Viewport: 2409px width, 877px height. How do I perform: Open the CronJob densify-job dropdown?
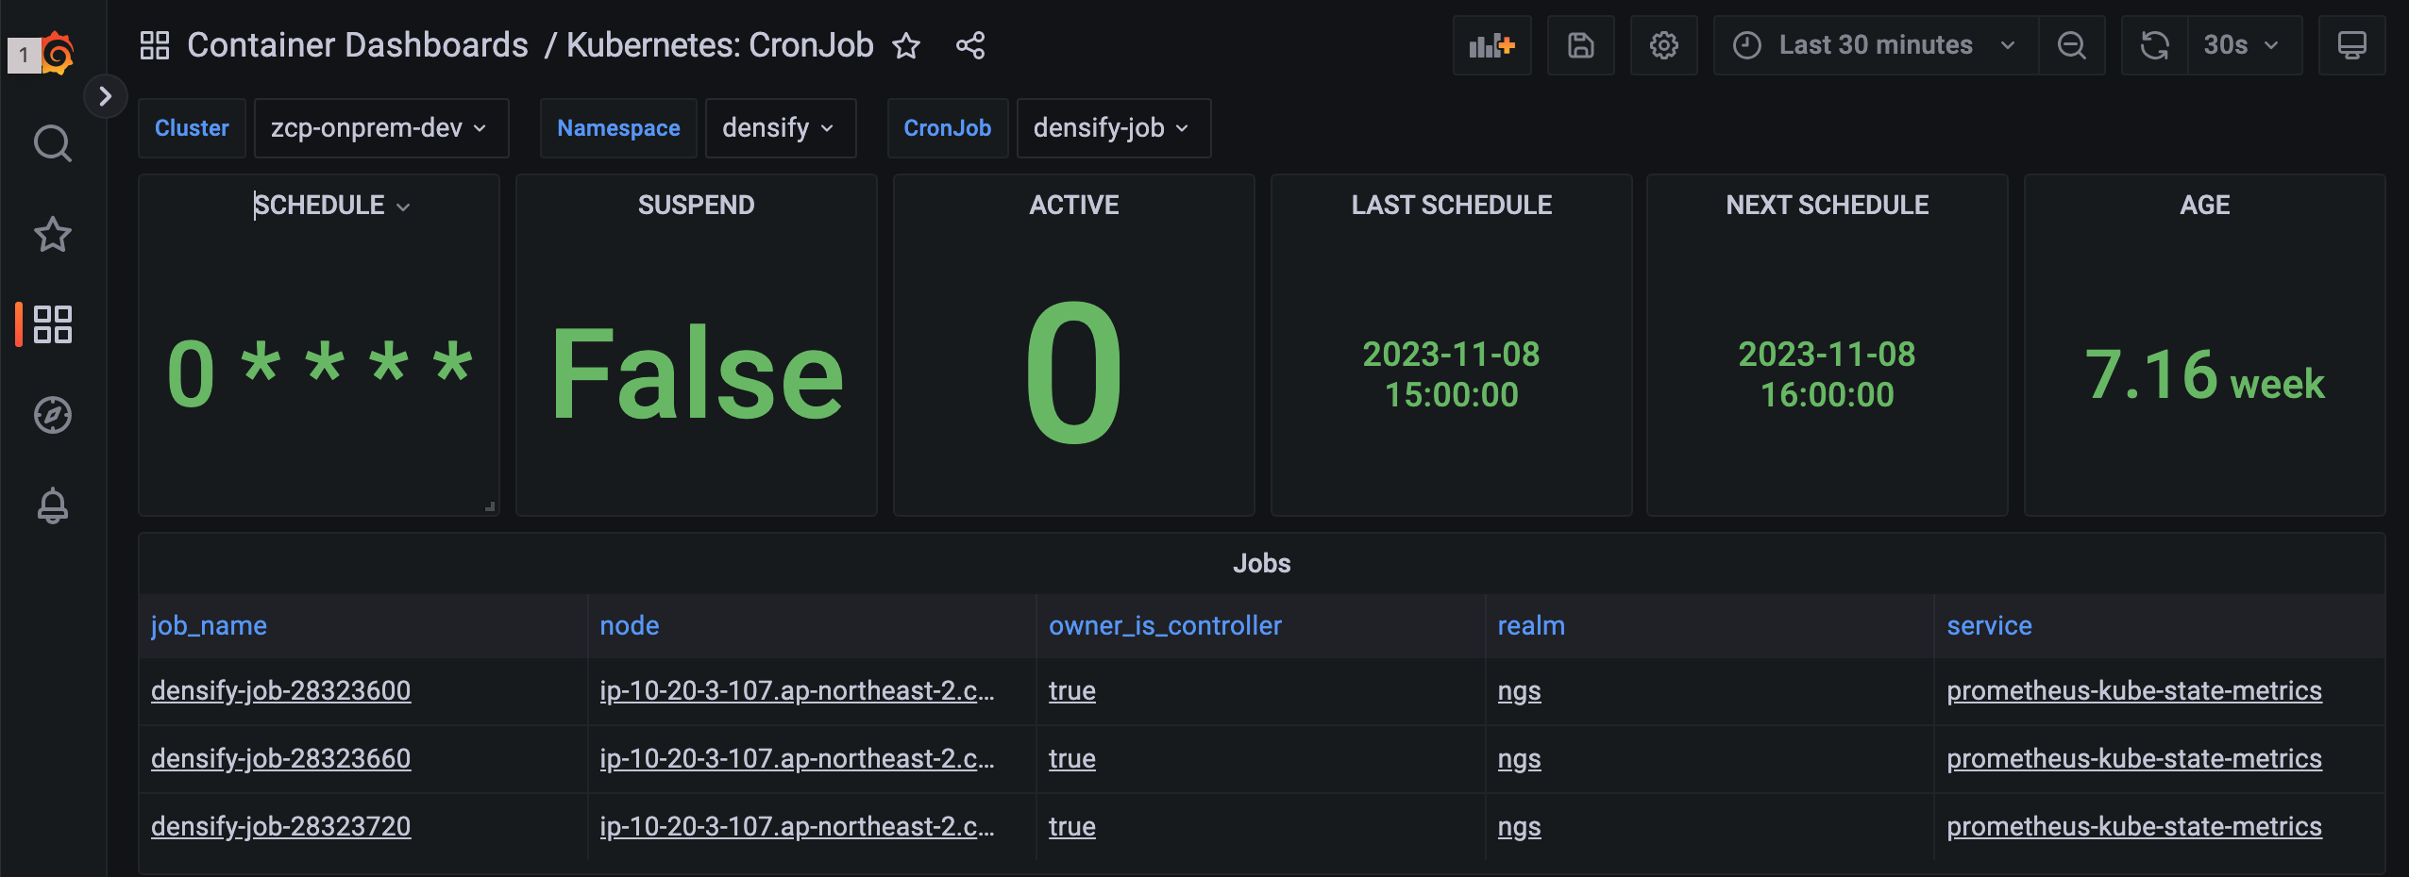[1114, 128]
